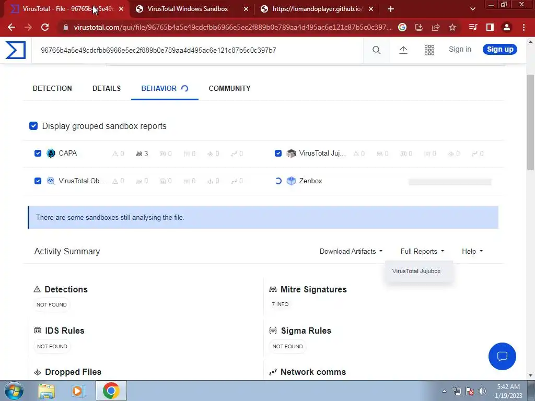Uncheck the CAPA sandbox checkbox
Viewport: 535px width, 401px height.
[38, 154]
